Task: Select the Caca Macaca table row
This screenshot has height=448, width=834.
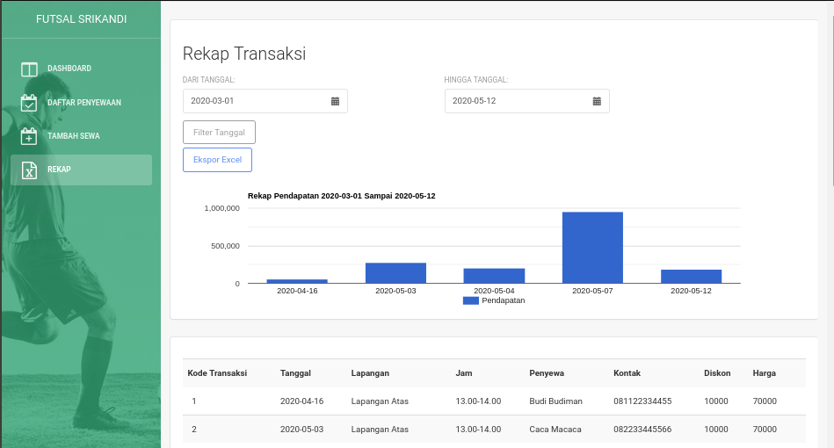Action: 494,430
